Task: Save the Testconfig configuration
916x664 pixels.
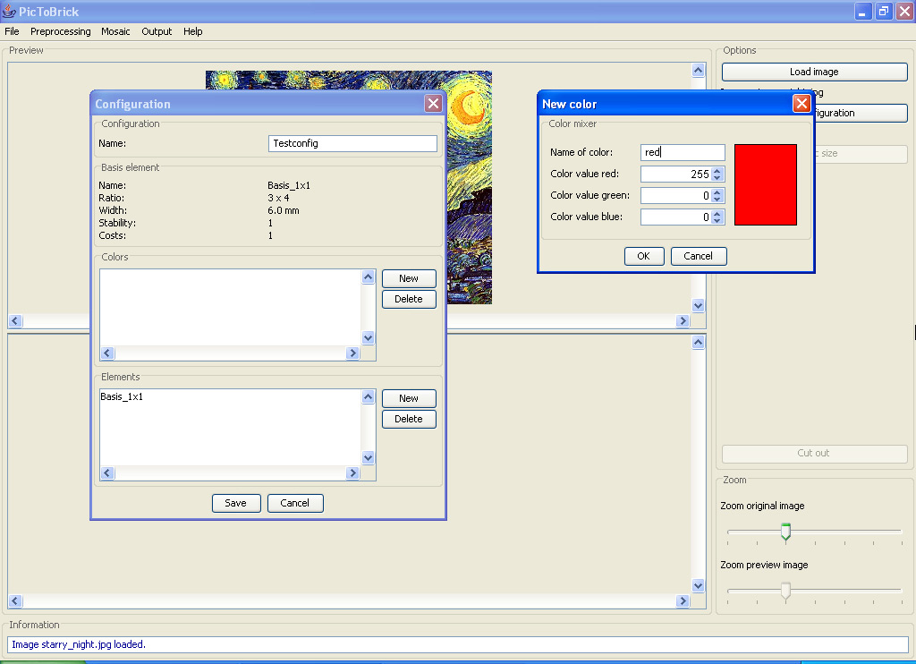Action: (x=235, y=503)
